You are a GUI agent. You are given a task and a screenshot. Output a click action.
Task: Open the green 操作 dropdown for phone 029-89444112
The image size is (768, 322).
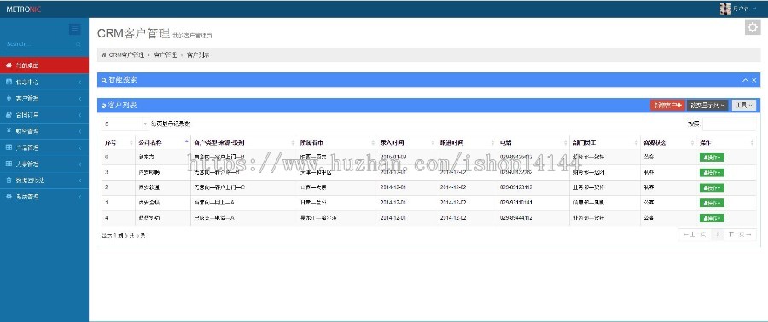click(712, 218)
